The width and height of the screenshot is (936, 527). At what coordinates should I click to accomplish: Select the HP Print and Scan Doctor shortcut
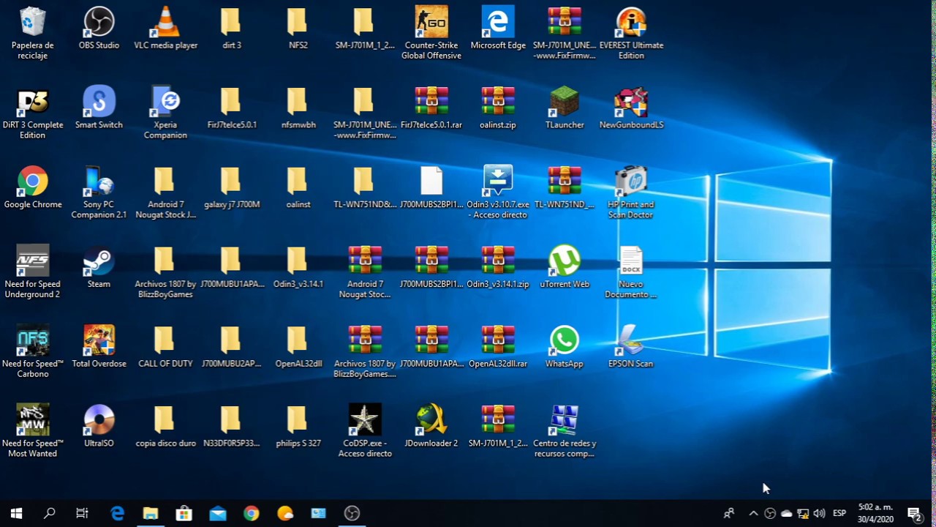631,193
